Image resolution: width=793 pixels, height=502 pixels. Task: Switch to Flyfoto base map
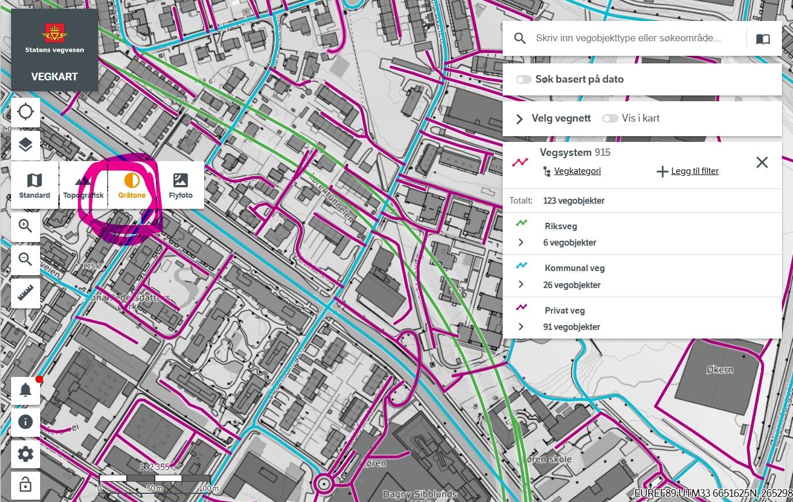(180, 185)
